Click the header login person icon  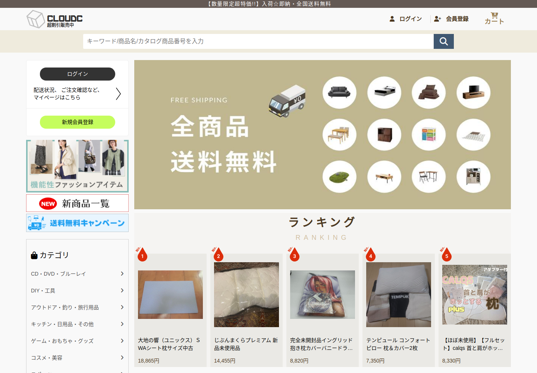coord(392,19)
